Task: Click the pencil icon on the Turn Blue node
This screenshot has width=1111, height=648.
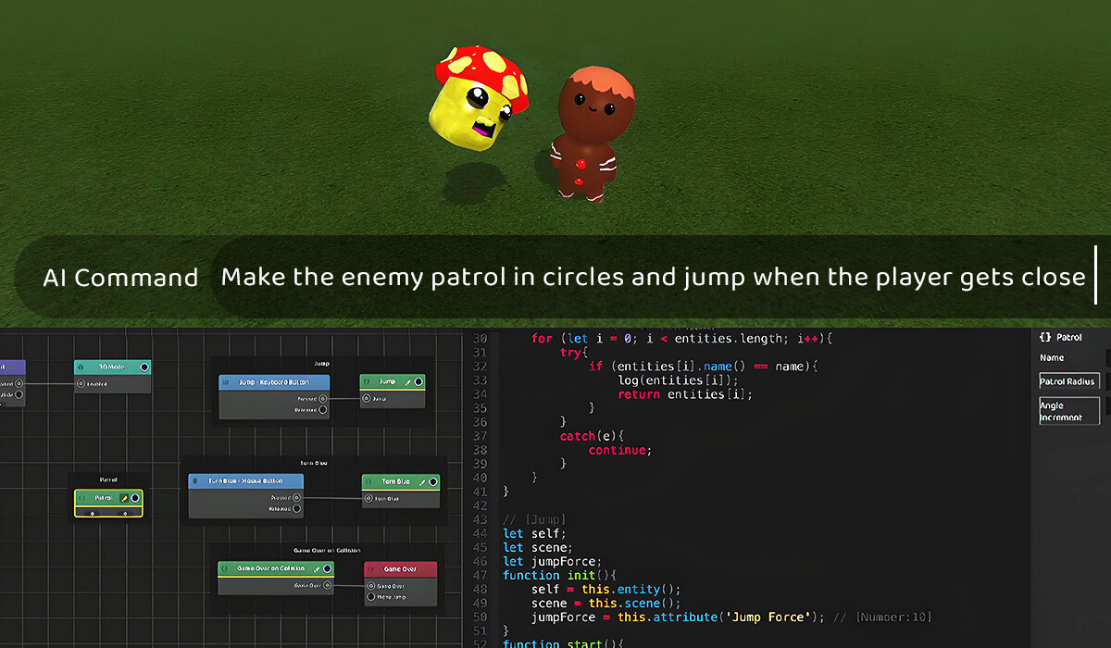Action: pos(422,482)
